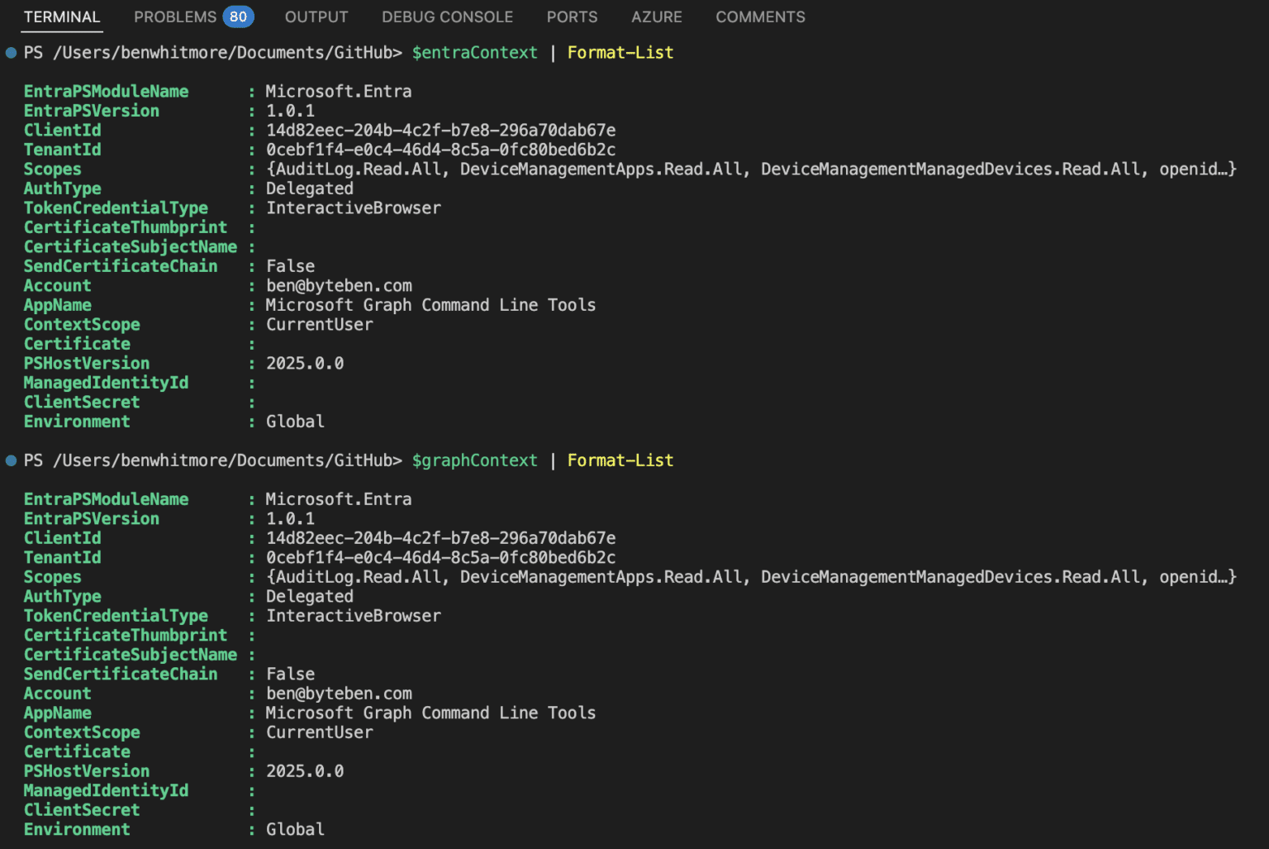The height and width of the screenshot is (849, 1269).
Task: Click the command success decoration dot beside $entraContext
Action: click(11, 52)
